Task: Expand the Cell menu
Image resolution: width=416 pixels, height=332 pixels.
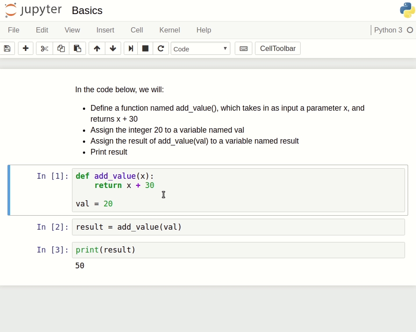Action: coord(136,30)
